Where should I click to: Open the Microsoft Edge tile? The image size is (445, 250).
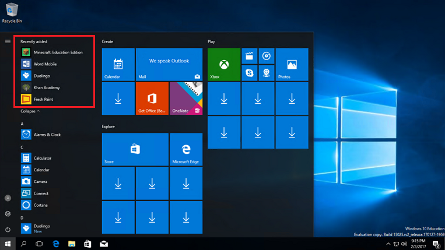[185, 149]
